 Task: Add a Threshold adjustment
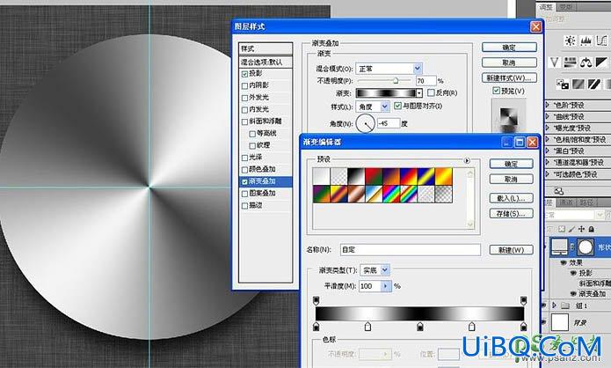pos(593,84)
